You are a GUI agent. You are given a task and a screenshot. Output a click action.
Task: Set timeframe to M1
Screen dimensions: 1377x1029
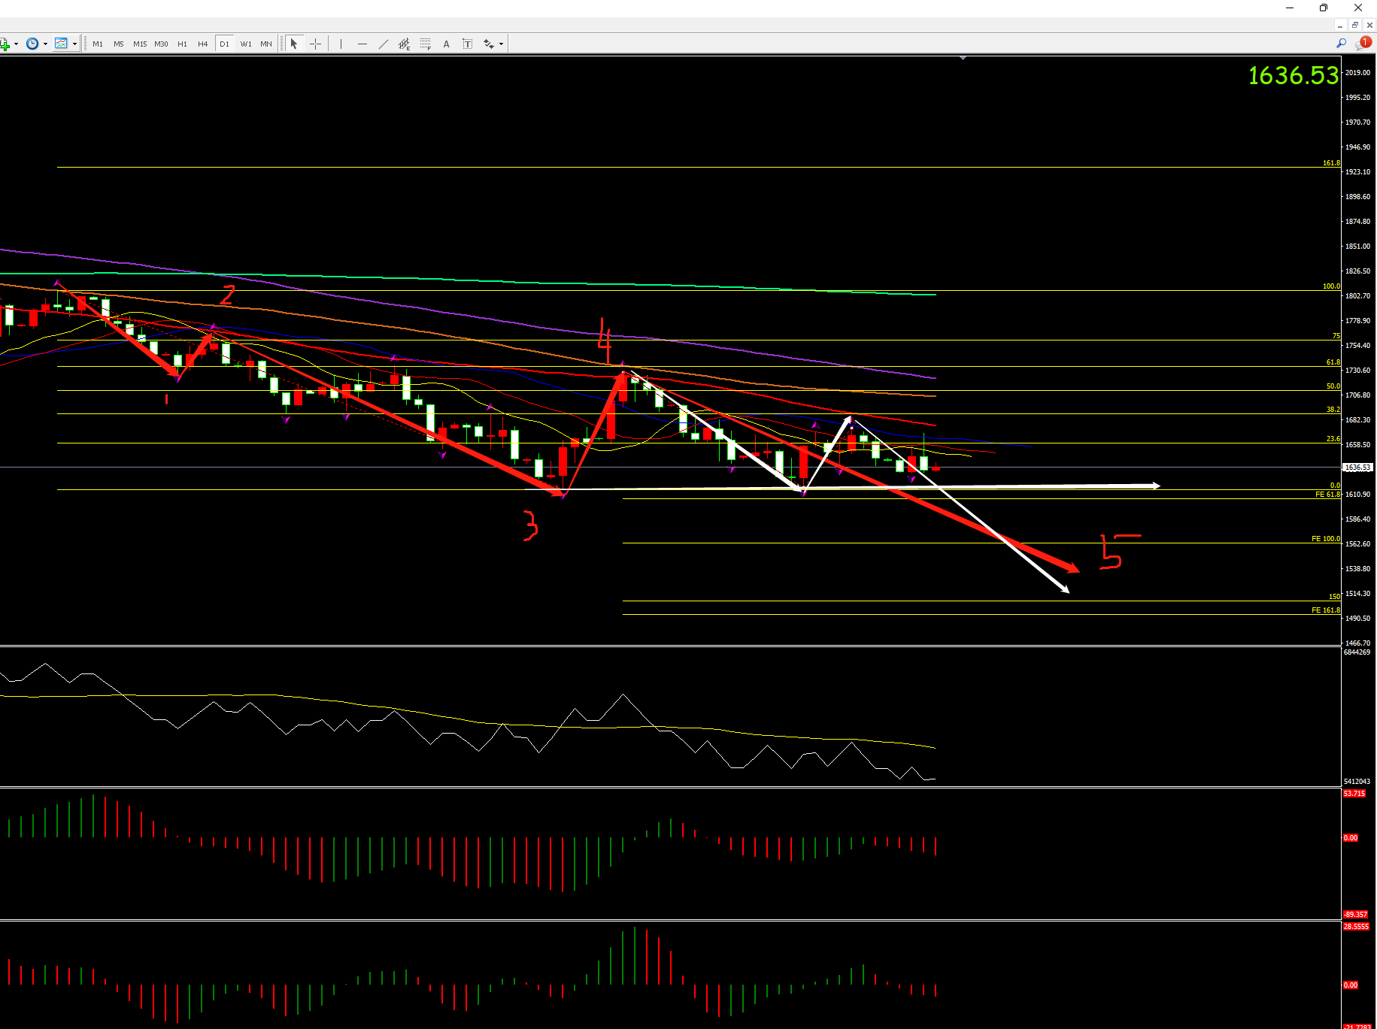98,44
